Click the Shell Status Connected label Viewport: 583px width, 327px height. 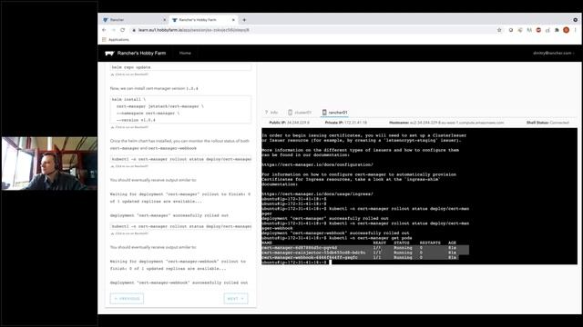click(547, 123)
